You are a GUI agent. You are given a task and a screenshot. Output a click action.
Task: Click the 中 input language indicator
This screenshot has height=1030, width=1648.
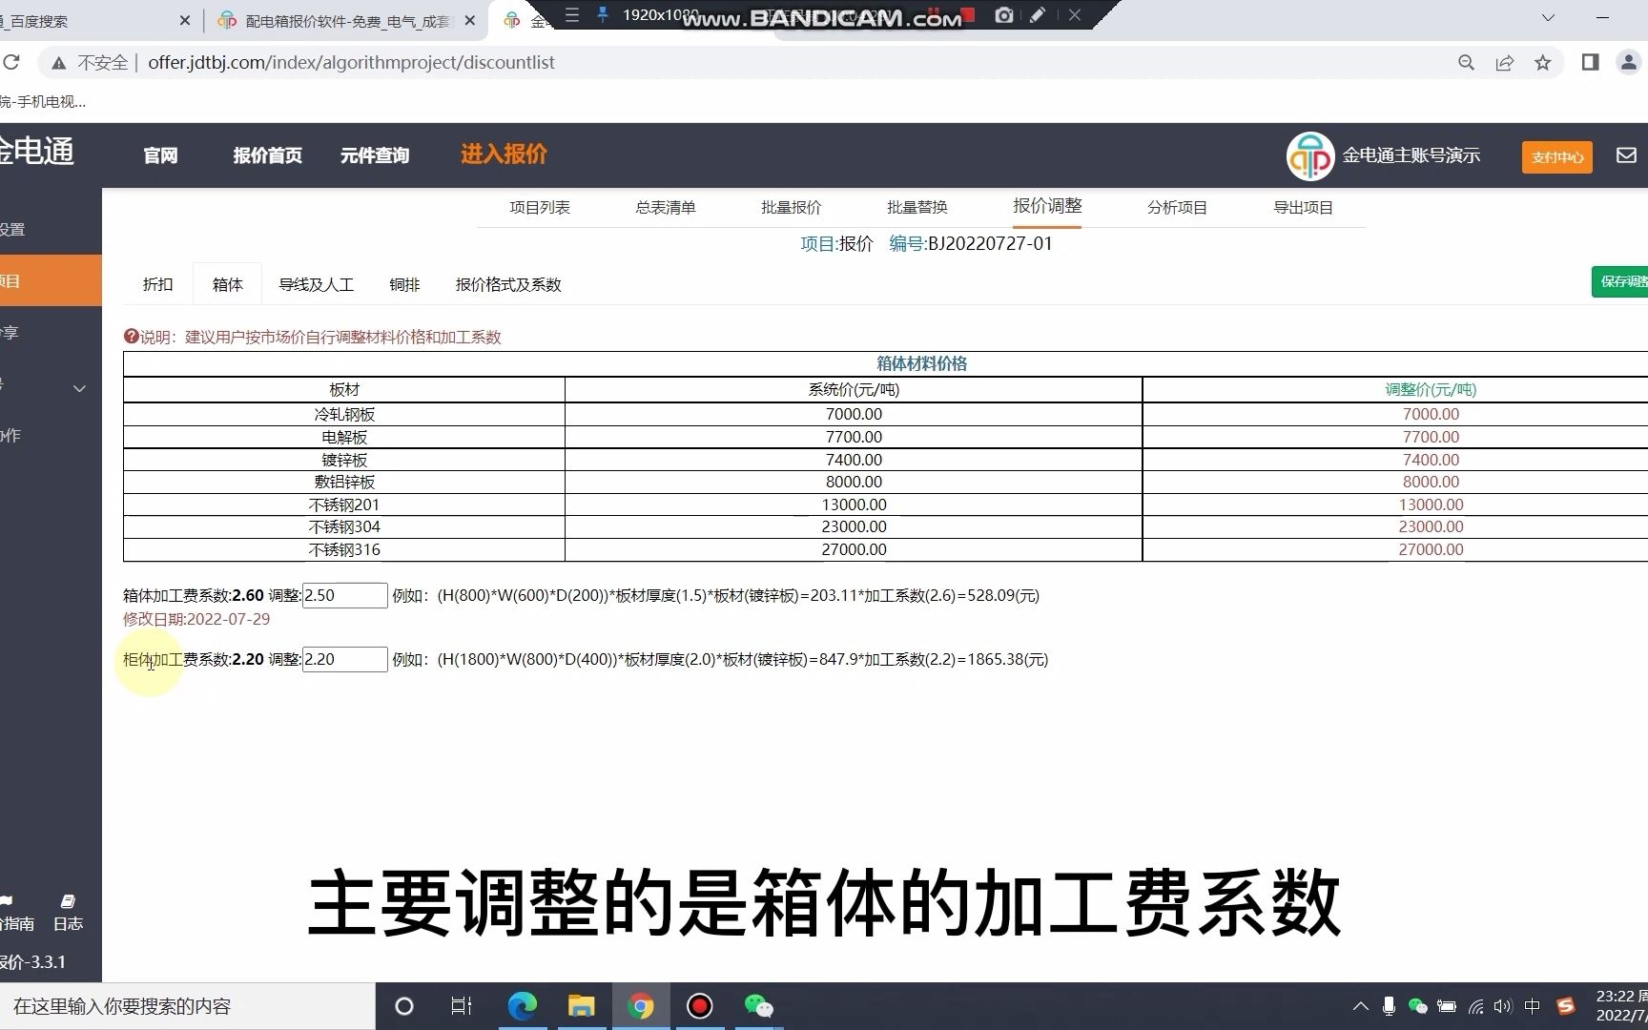pos(1533,1006)
